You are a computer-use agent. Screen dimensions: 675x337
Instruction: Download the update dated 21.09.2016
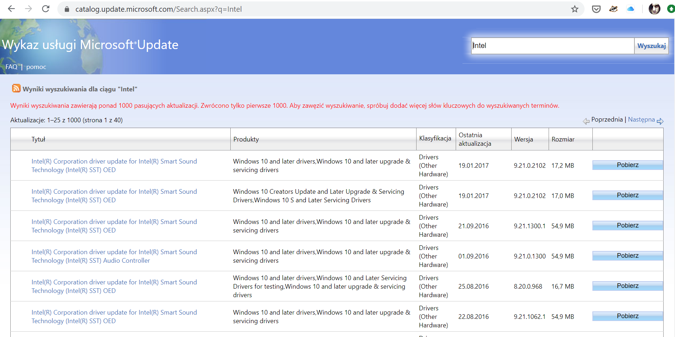click(x=628, y=225)
